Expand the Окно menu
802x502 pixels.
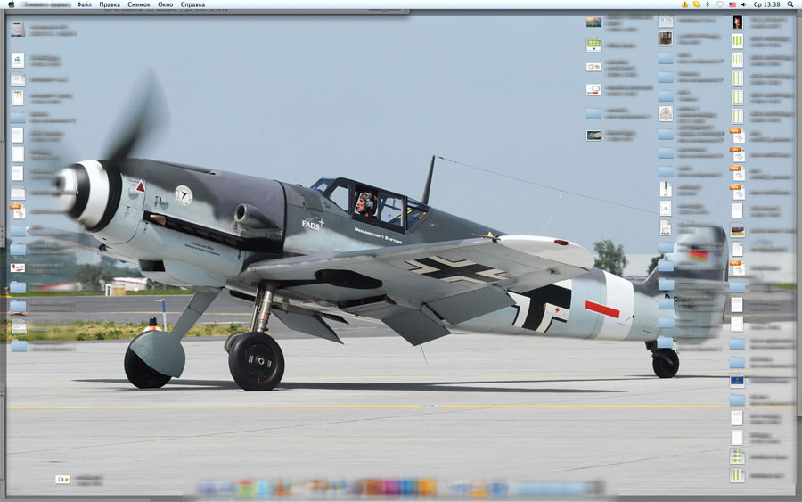tap(165, 4)
